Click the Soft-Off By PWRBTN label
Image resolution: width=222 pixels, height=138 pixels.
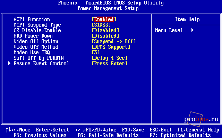39,58
